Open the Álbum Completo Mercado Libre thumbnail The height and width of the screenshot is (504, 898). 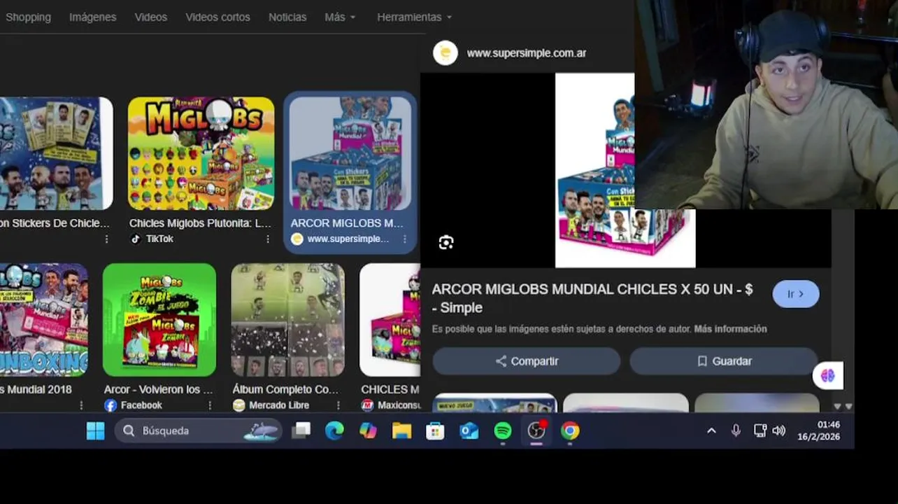287,320
